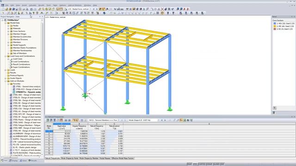The image size is (296, 166).
Task: Select PLATE-BUCKLING module in the tree
Action: tap(26, 153)
